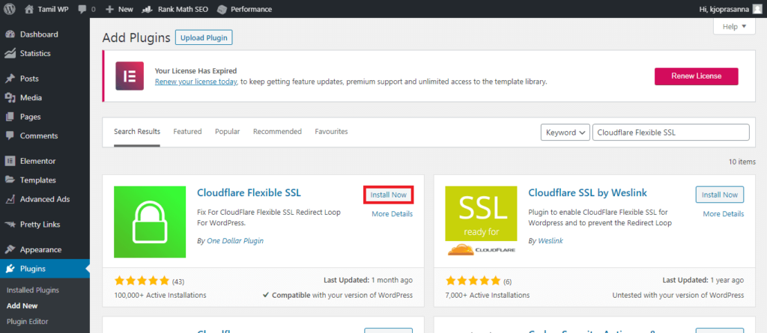
Task: Switch to the Featured tab
Action: coord(187,132)
